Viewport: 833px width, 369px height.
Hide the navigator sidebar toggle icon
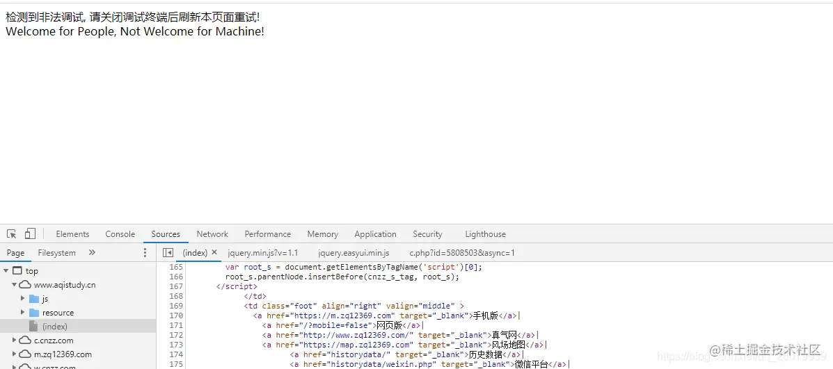click(x=168, y=253)
